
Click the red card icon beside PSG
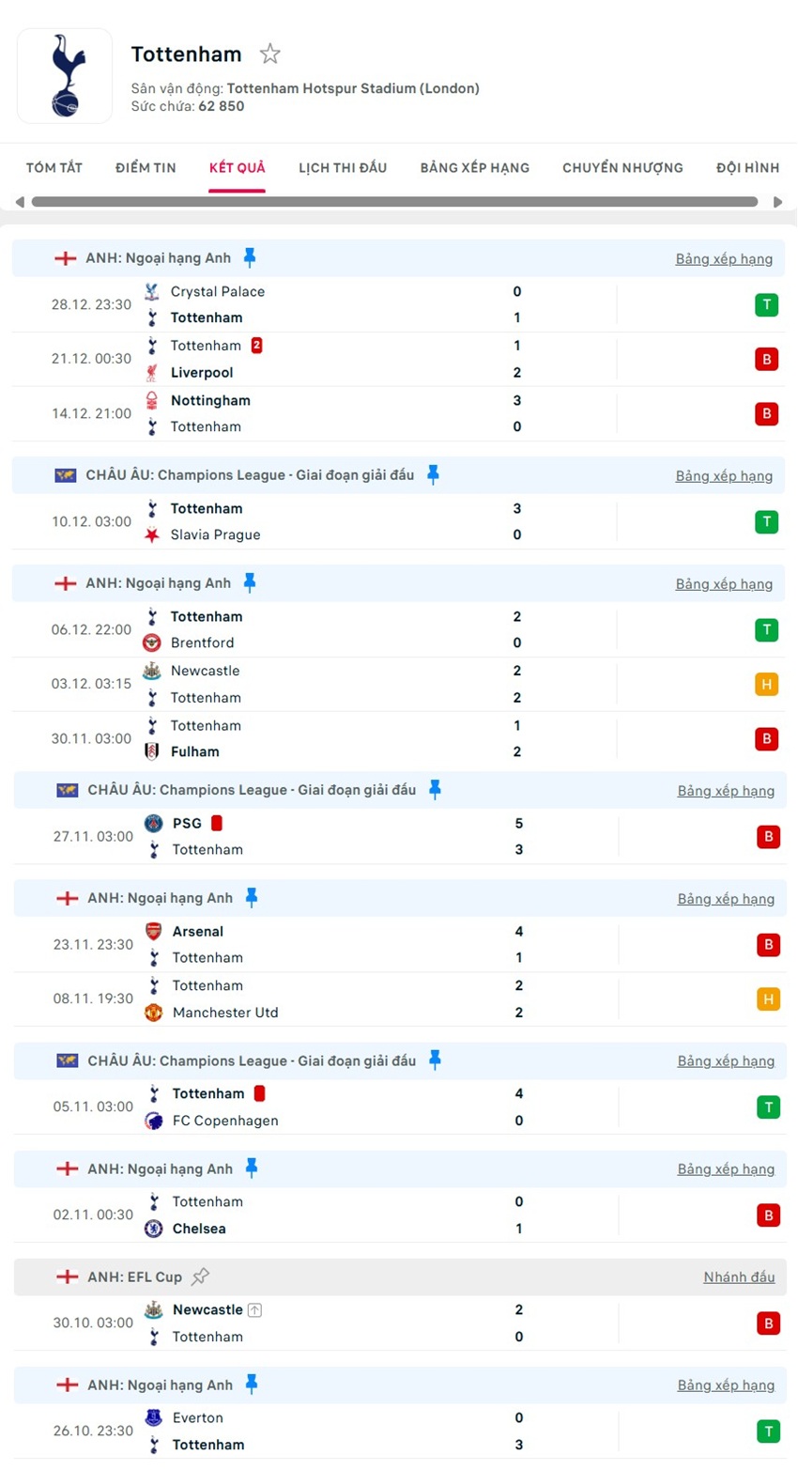(218, 823)
